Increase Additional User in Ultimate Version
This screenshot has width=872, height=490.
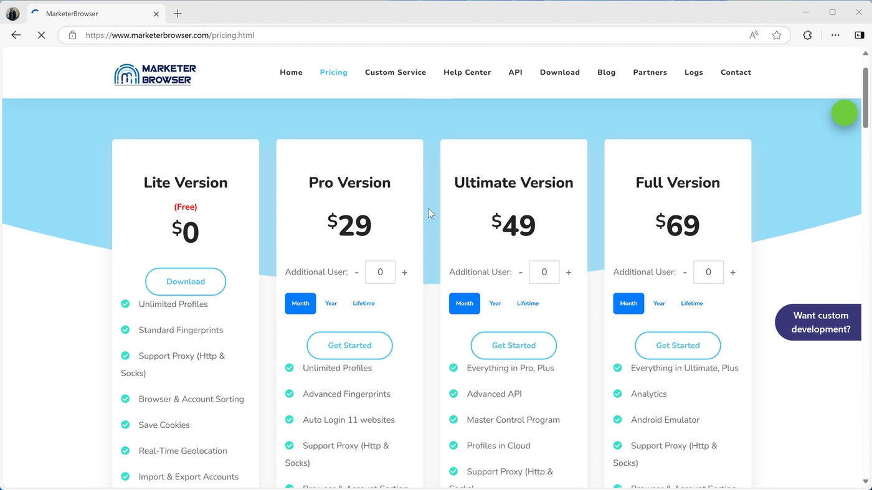(569, 272)
